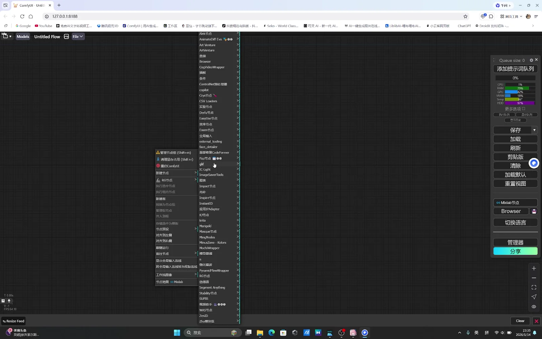Viewport: 542px width, 339px height.
Task: Open the File dropdown menu
Action: pyautogui.click(x=78, y=37)
